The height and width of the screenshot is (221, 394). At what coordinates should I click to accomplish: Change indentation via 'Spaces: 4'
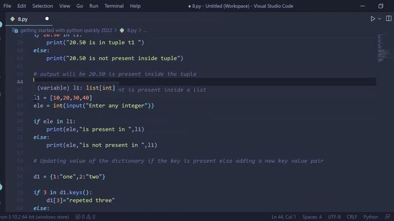312,217
